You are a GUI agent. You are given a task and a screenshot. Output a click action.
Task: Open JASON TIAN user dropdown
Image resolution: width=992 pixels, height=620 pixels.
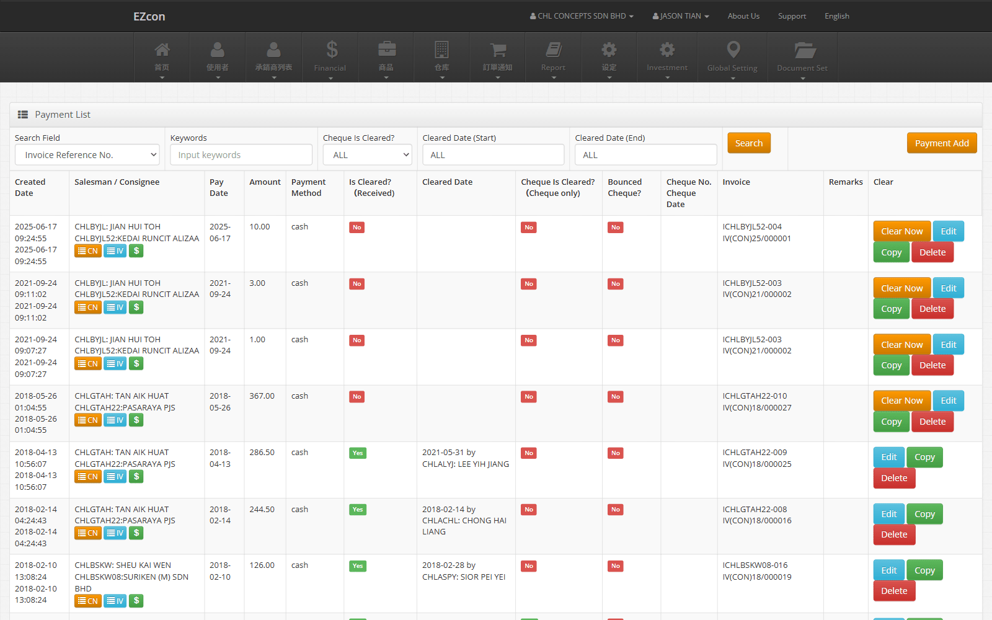coord(681,16)
